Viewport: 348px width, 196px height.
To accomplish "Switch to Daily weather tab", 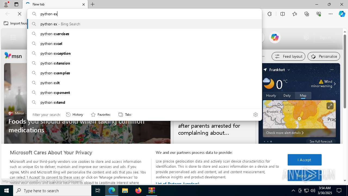I will click(x=287, y=96).
